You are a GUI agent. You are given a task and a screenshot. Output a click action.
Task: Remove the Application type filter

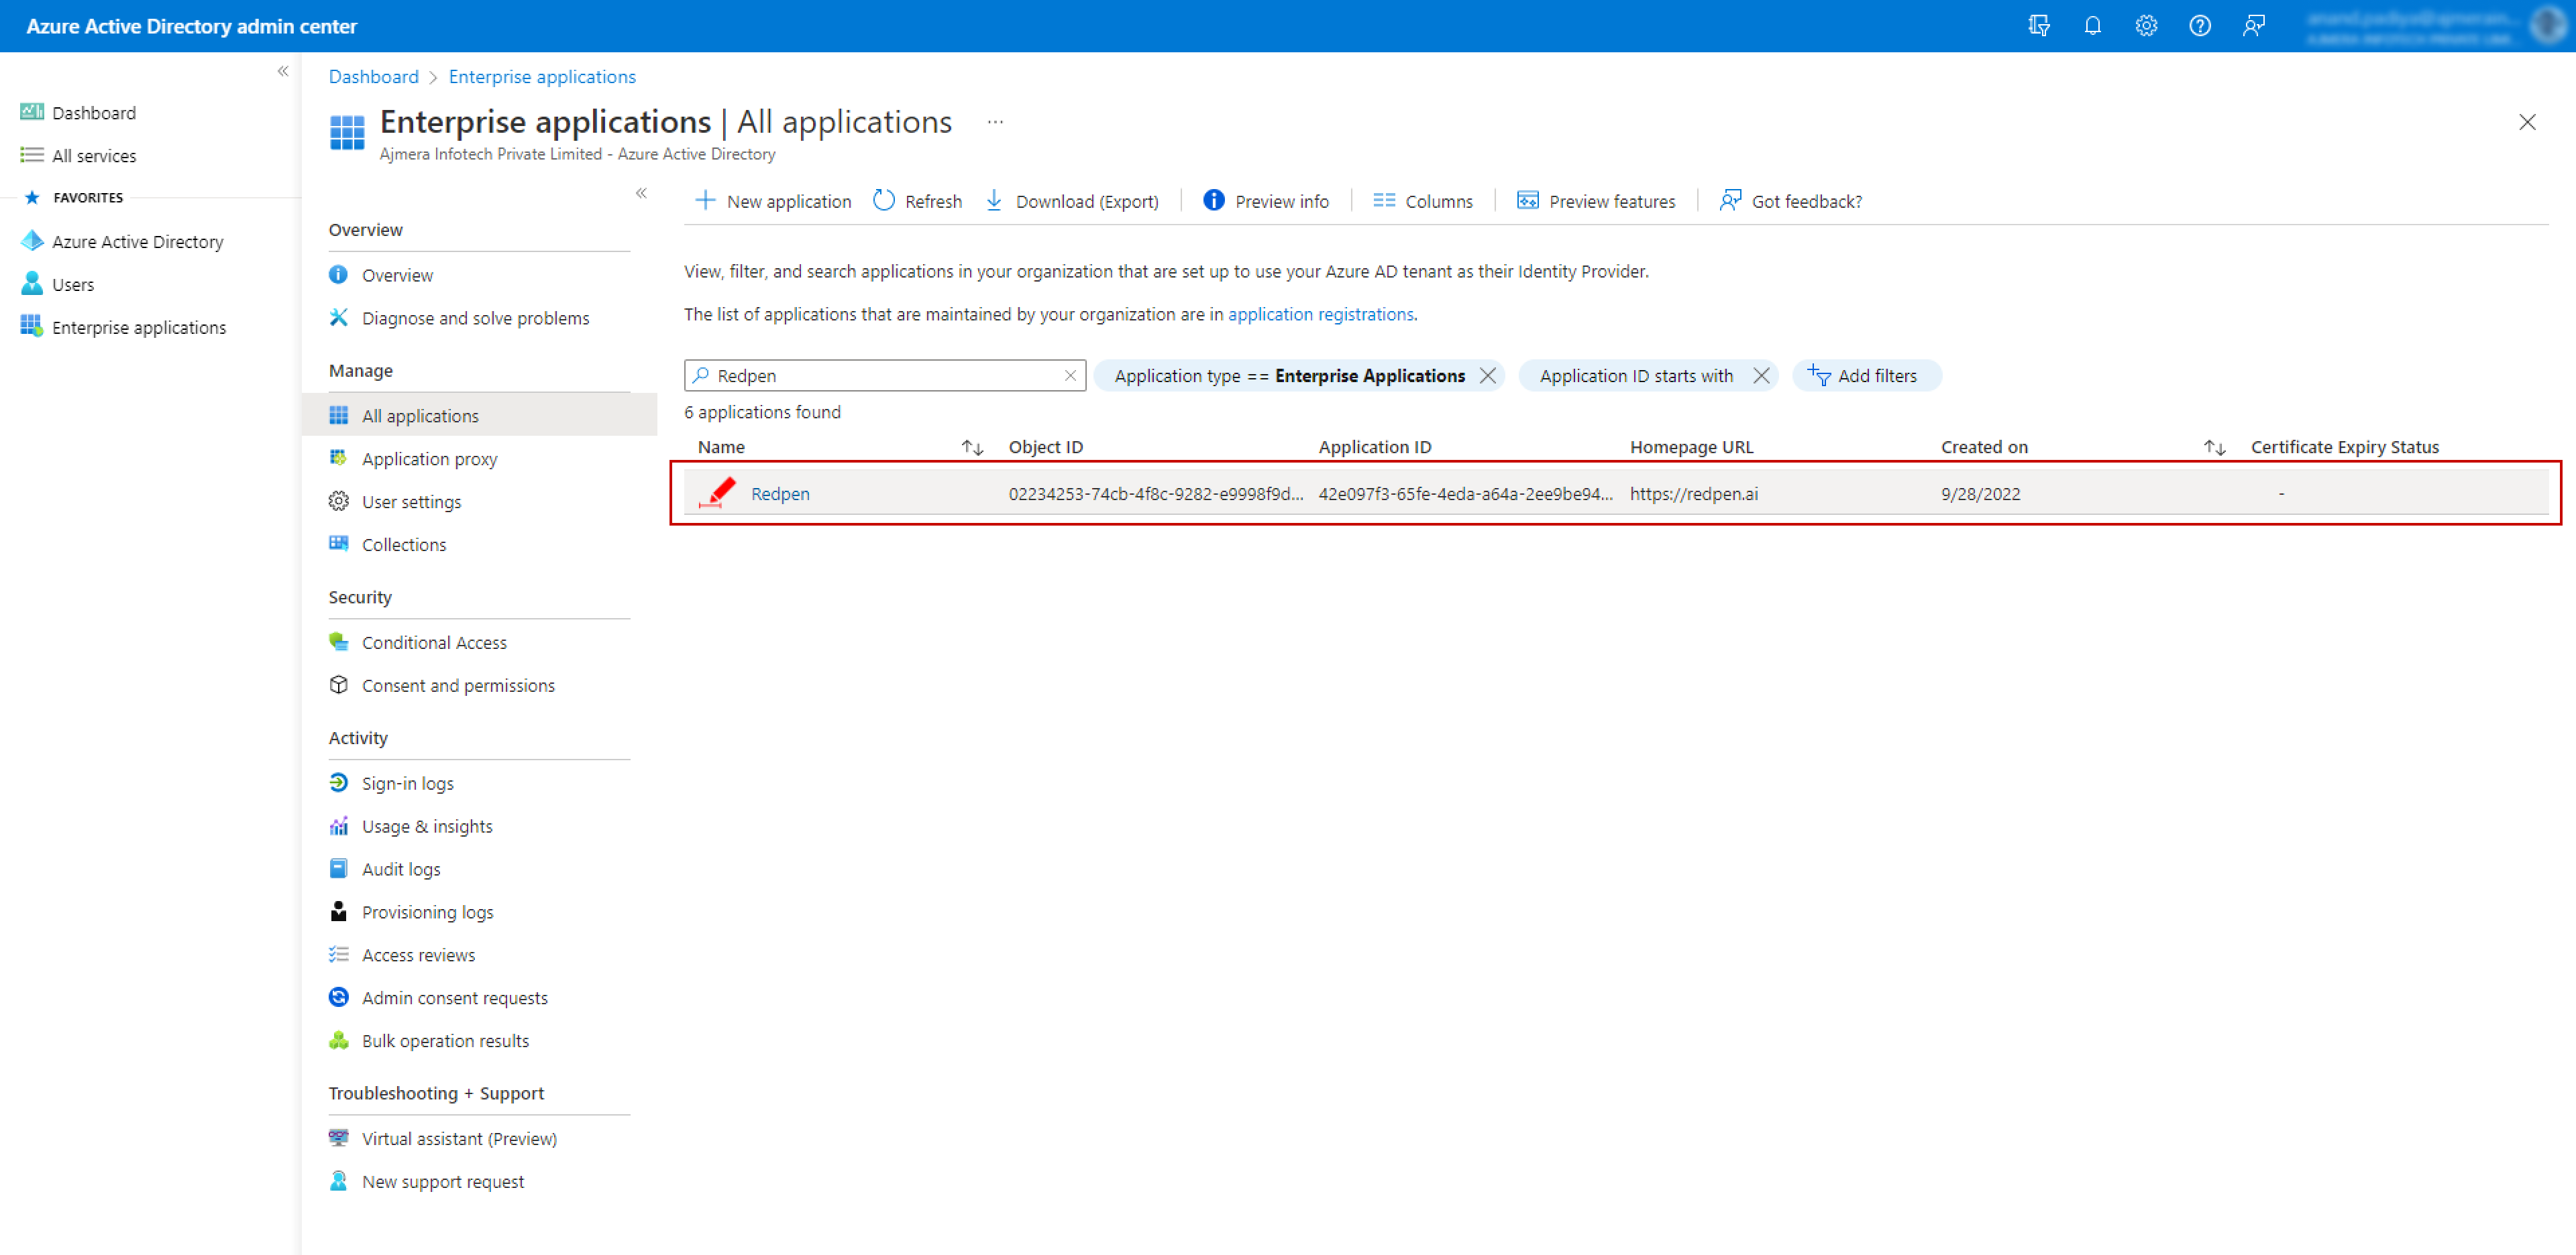pyautogui.click(x=1488, y=375)
